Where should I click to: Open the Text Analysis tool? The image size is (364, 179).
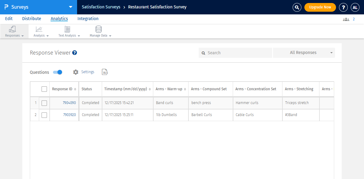(67, 29)
